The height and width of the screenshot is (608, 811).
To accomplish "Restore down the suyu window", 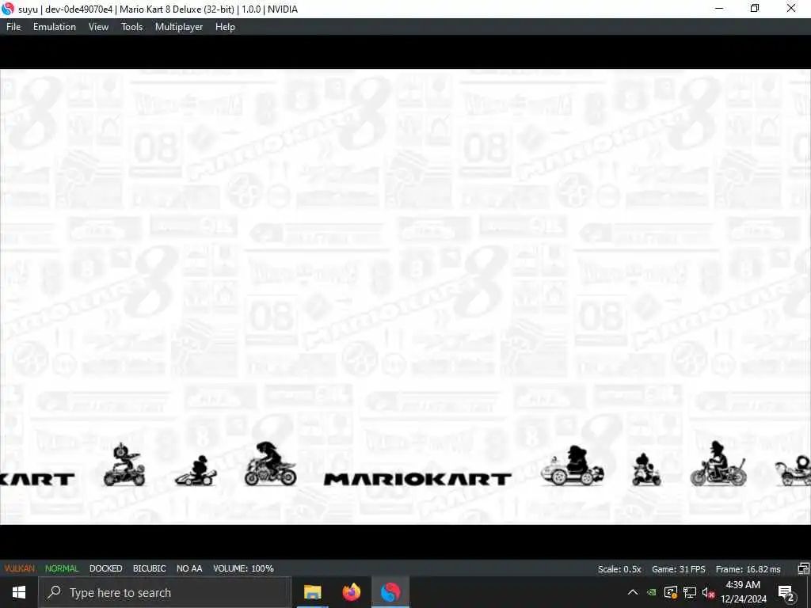I will 755,8.
